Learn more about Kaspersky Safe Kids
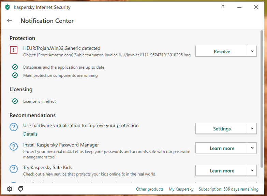 [222, 170]
